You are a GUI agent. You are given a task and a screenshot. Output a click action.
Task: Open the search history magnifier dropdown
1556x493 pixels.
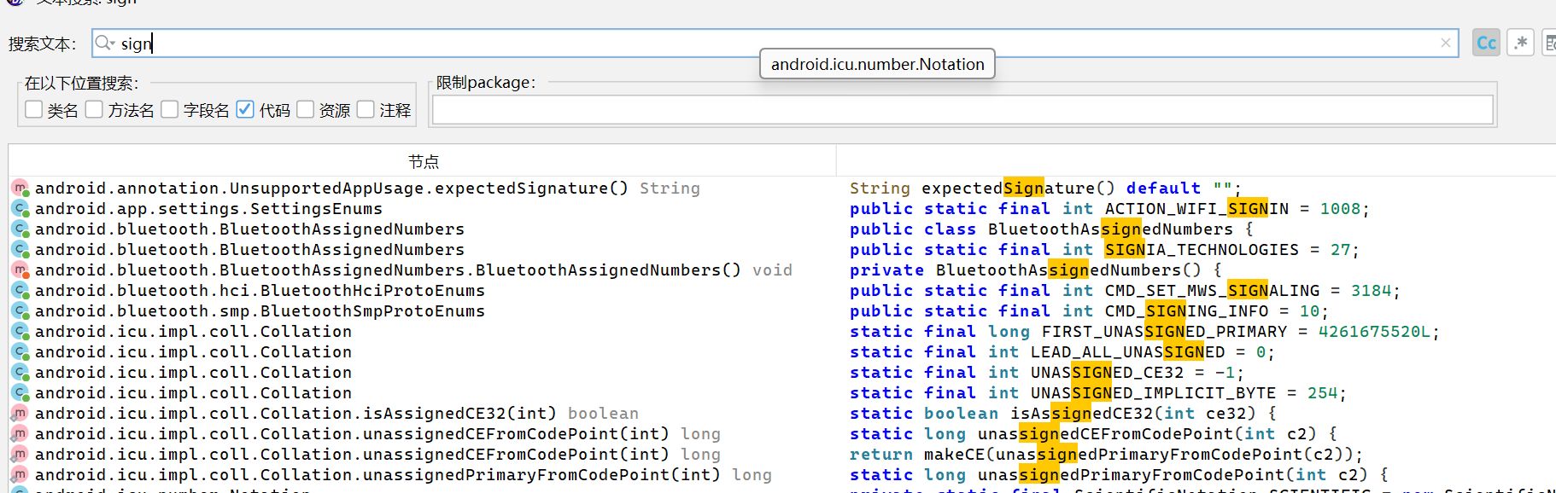click(104, 43)
